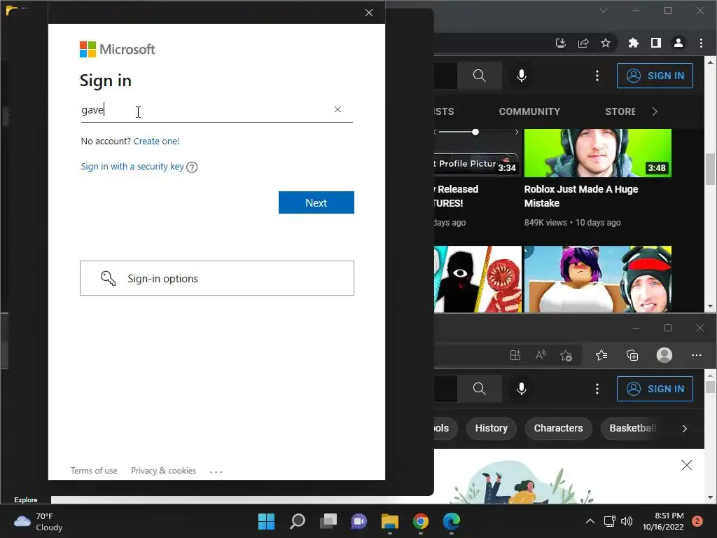Clear the typed email text field
Screen dimensions: 717x538
pyautogui.click(x=337, y=109)
